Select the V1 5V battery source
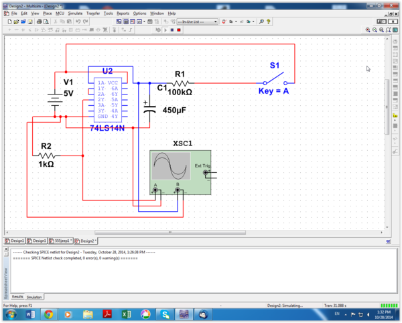This screenshot has width=402, height=323. coord(55,101)
